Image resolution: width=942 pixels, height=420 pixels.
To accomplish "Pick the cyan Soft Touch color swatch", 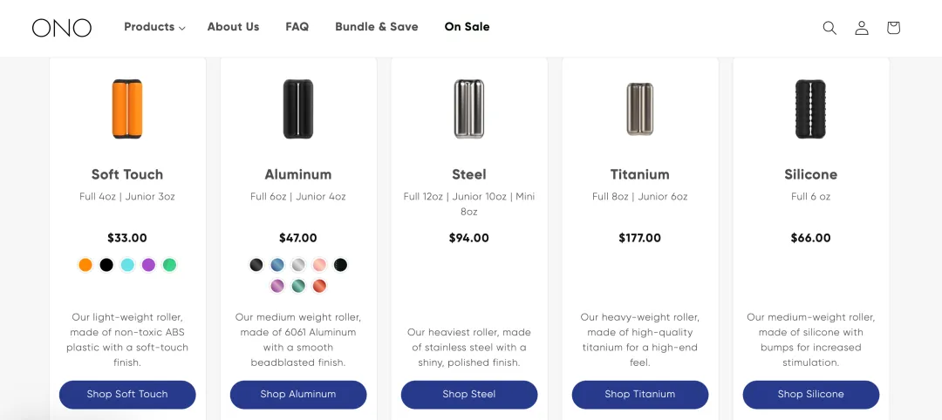I will pos(127,265).
